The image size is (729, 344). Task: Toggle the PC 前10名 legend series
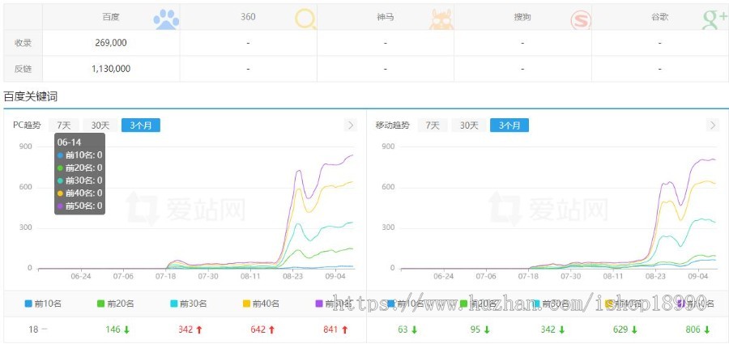click(x=43, y=304)
